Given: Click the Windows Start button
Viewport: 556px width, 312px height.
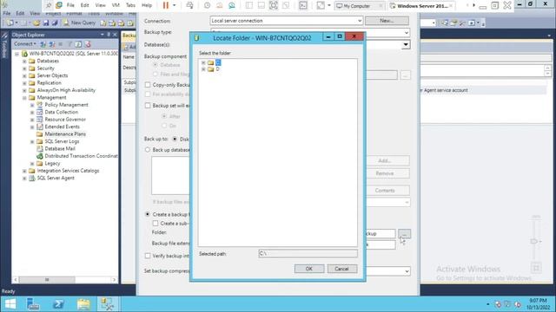Looking at the screenshot, I should point(10,304).
